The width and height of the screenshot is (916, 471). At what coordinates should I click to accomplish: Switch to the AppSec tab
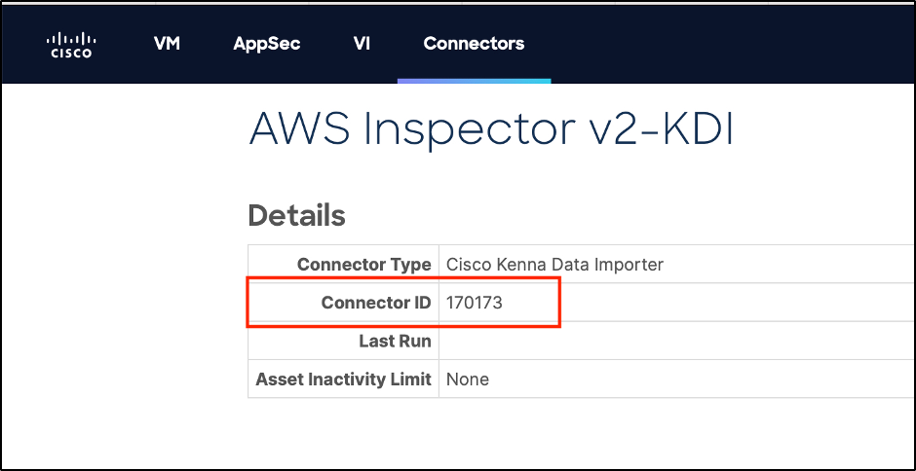(267, 44)
